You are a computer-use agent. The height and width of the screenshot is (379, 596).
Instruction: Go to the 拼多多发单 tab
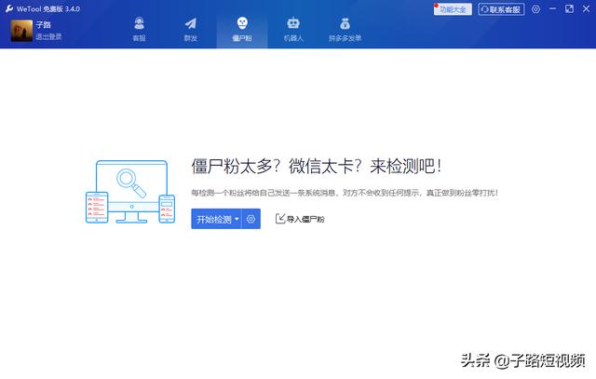coord(345,29)
